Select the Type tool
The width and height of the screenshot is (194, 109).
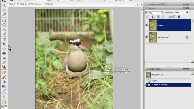(4, 40)
